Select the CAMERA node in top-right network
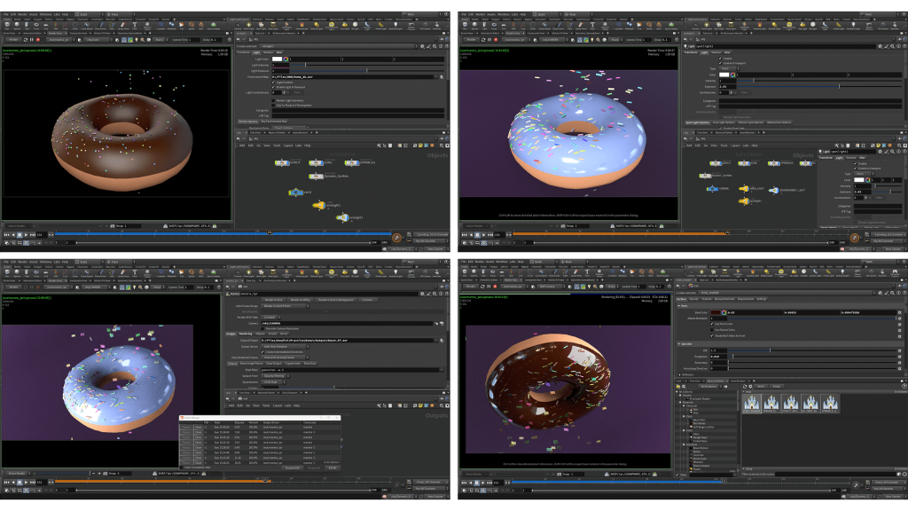 pyautogui.click(x=710, y=188)
